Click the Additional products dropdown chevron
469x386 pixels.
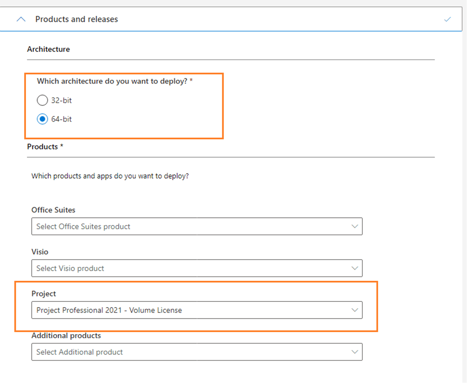pyautogui.click(x=355, y=351)
